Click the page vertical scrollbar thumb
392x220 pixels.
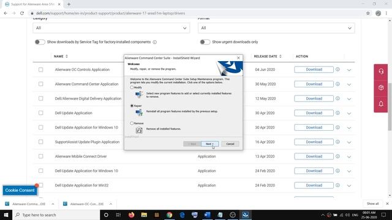click(390, 107)
